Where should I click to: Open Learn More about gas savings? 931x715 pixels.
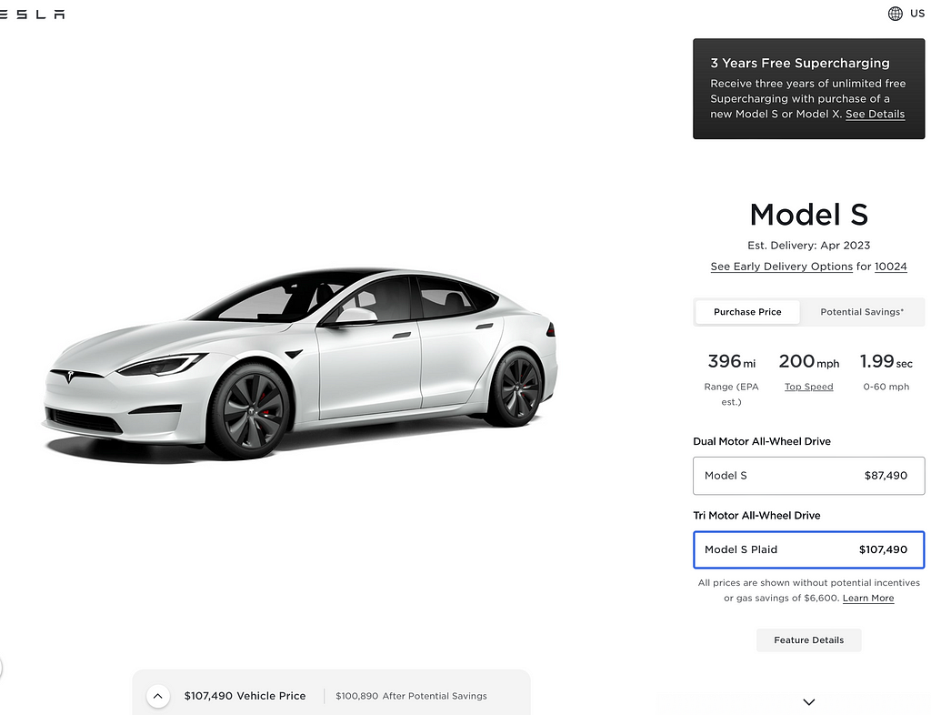(867, 599)
